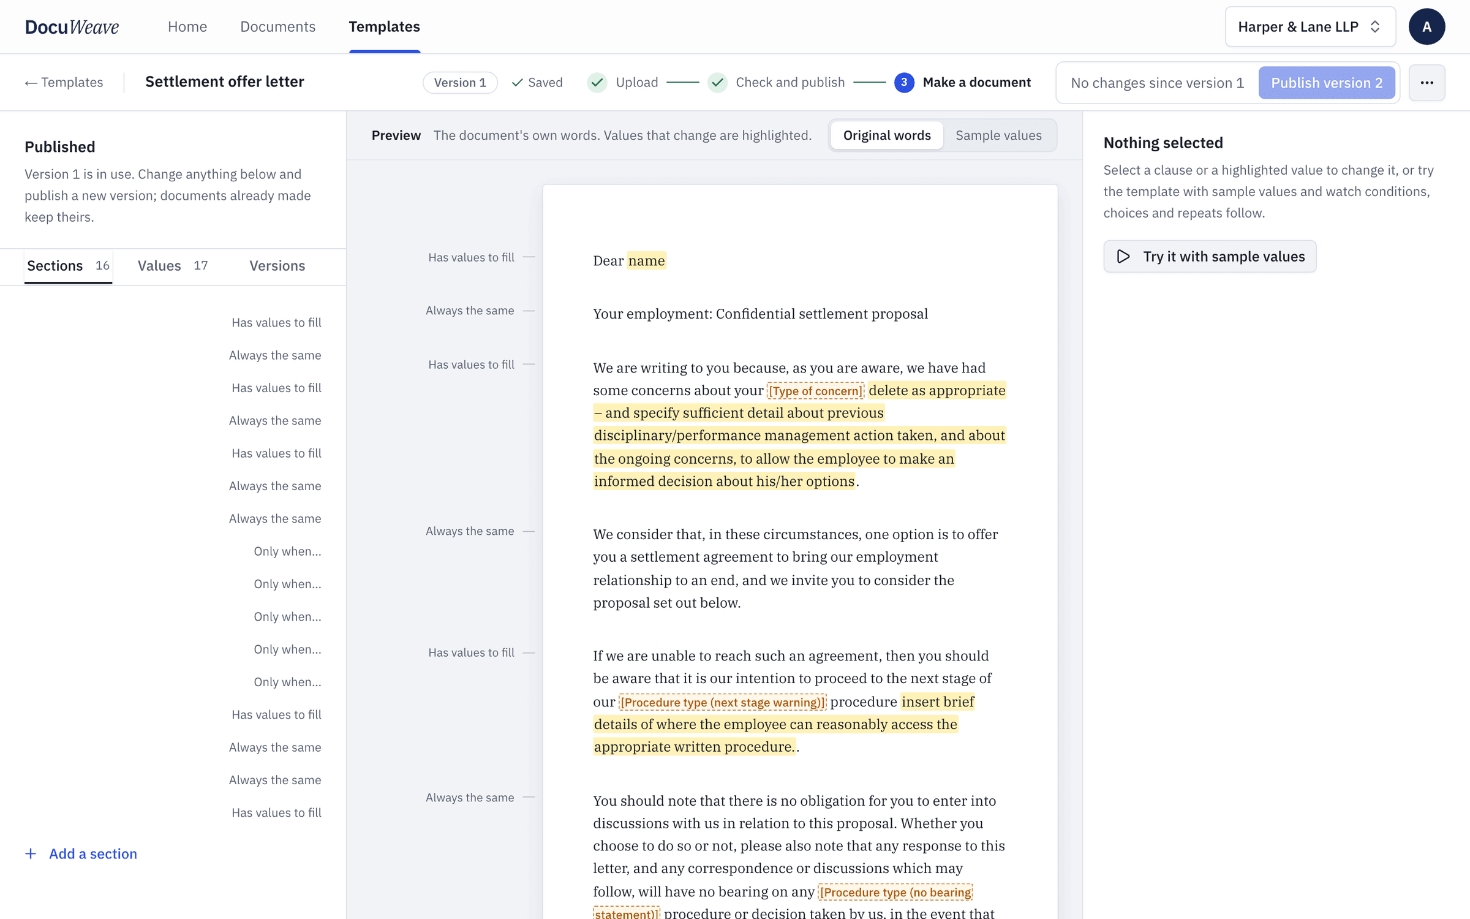Open the Versions tab
This screenshot has width=1470, height=919.
pyautogui.click(x=277, y=266)
